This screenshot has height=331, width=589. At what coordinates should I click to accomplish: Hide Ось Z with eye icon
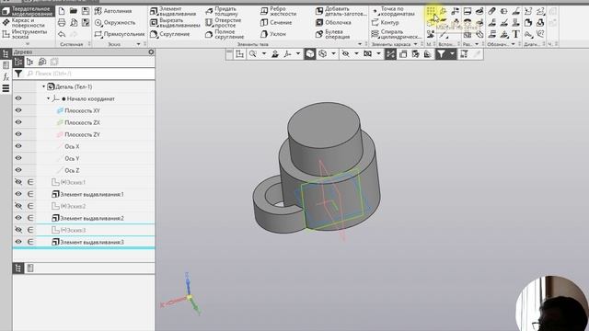(18, 170)
